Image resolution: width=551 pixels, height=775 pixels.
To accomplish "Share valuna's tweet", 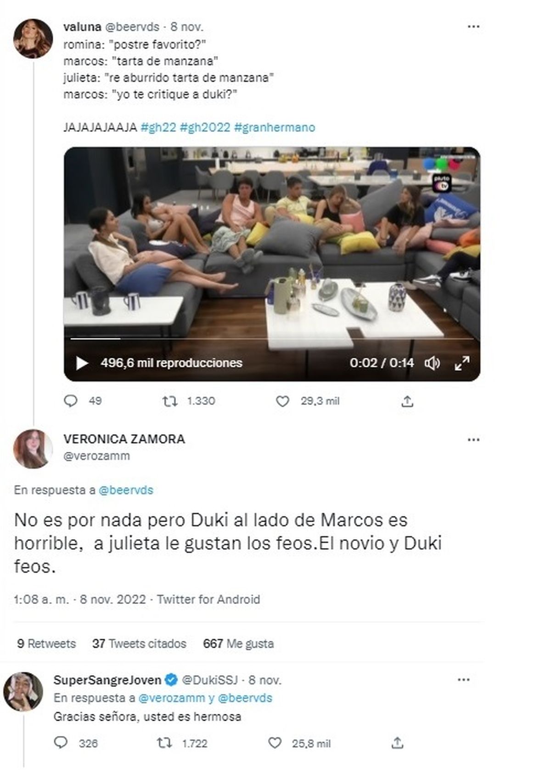I will [x=407, y=401].
